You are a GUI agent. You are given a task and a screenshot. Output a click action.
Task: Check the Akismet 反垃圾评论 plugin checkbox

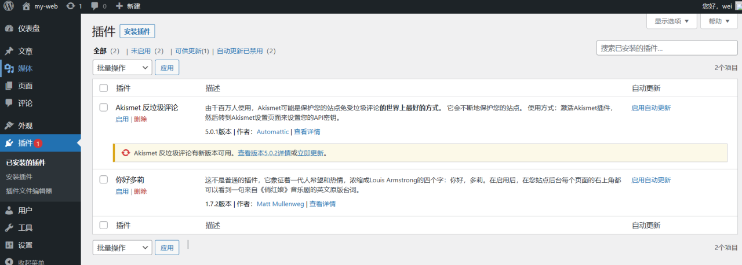104,108
